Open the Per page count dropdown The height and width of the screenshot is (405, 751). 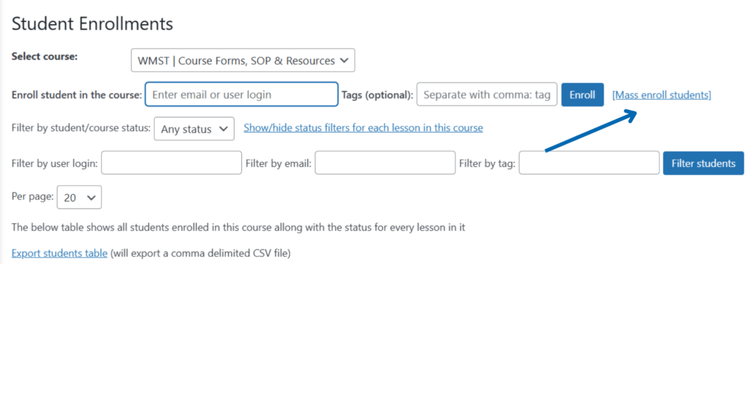(79, 198)
